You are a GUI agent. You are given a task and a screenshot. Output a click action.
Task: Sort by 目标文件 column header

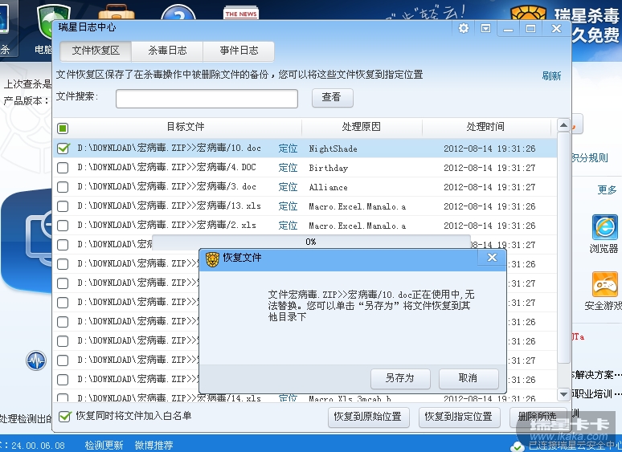(x=186, y=127)
